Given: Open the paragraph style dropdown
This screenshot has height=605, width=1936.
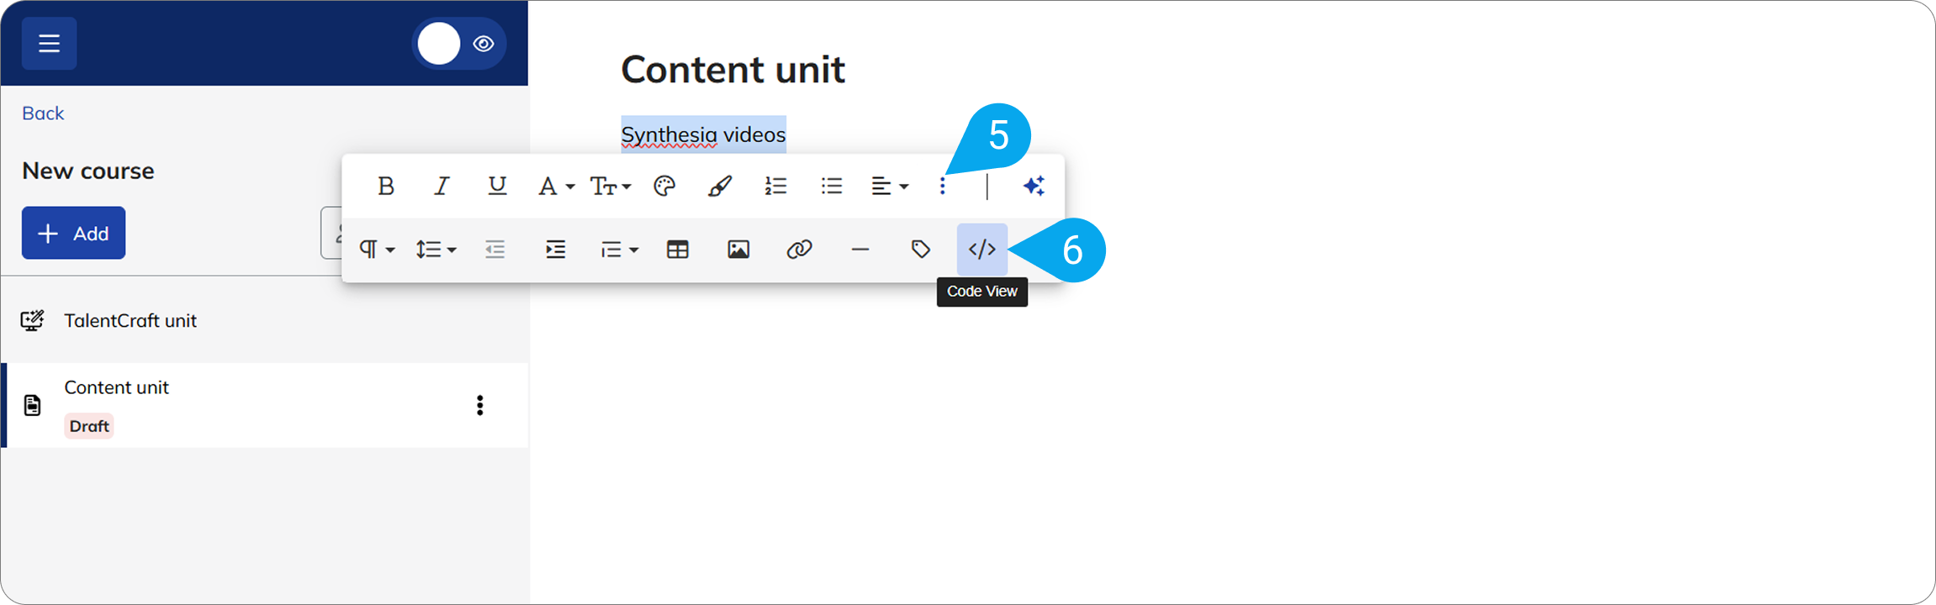Looking at the screenshot, I should (x=619, y=250).
